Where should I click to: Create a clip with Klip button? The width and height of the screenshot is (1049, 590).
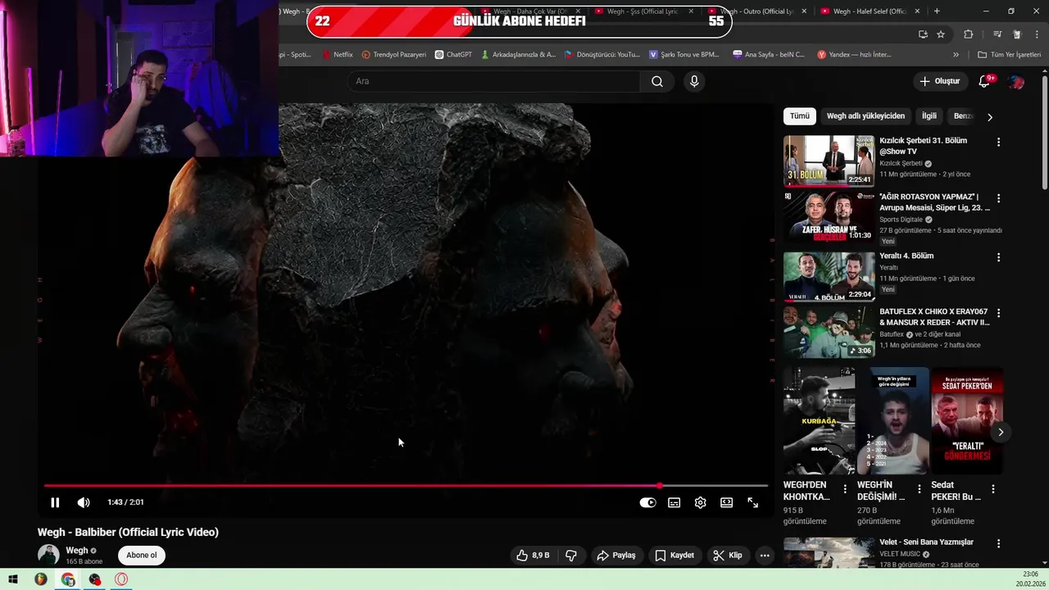(x=727, y=556)
